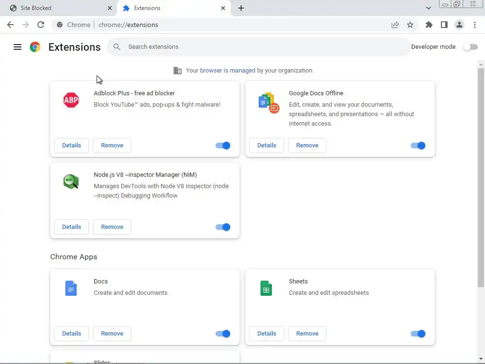Viewport: 485px width, 364px height.
Task: Open the hamburger main menu
Action: coord(18,47)
